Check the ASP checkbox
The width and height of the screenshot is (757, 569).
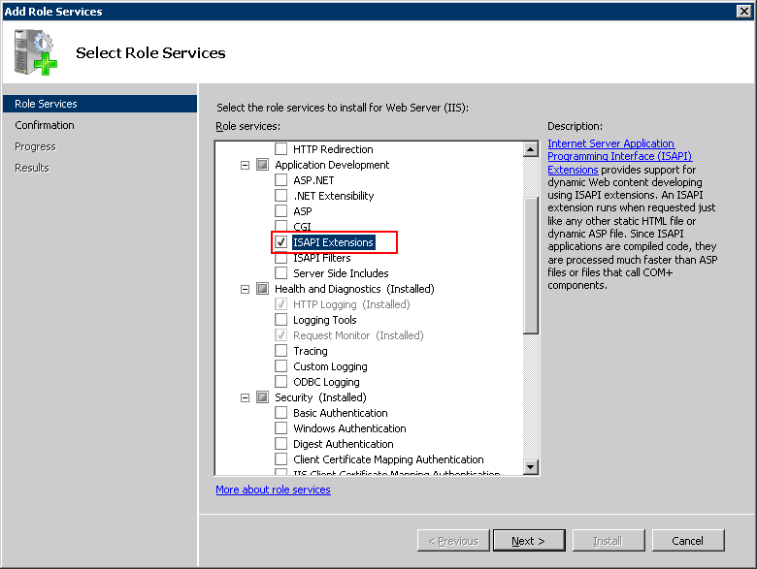[x=281, y=210]
